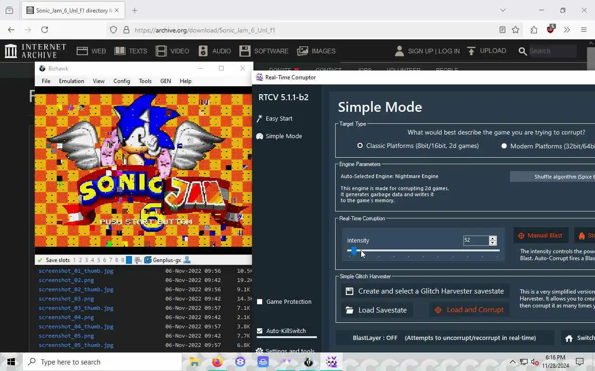595x371 pixels.
Task: Open the Video section of Internet Archive
Action: click(x=172, y=51)
